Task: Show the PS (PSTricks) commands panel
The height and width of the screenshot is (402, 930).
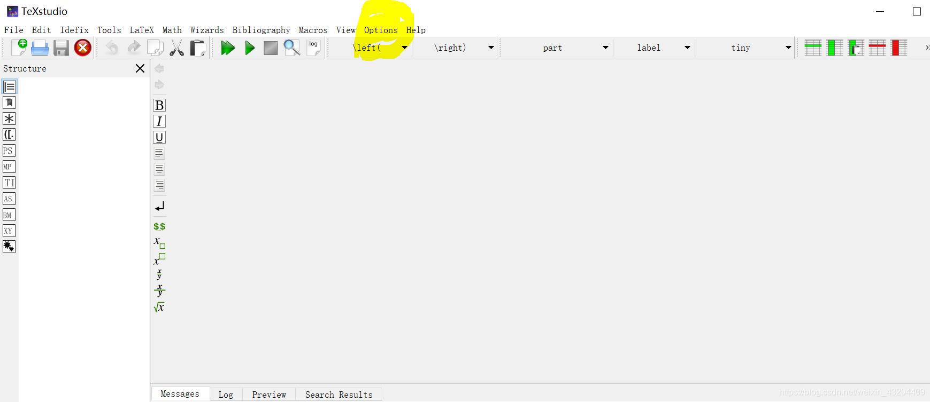Action: coord(9,151)
